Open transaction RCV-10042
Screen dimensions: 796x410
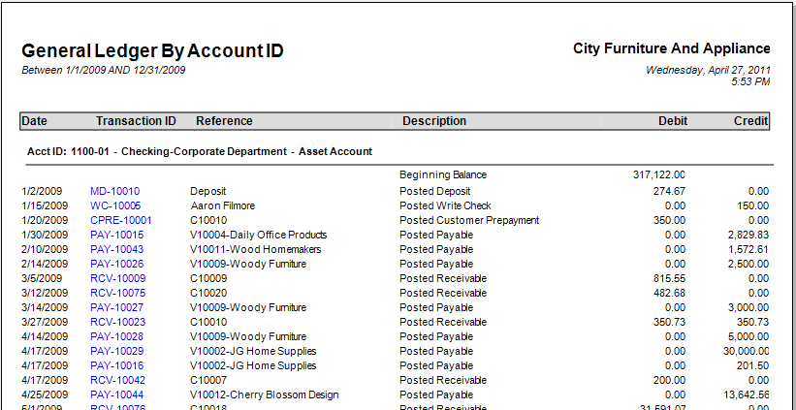117,381
